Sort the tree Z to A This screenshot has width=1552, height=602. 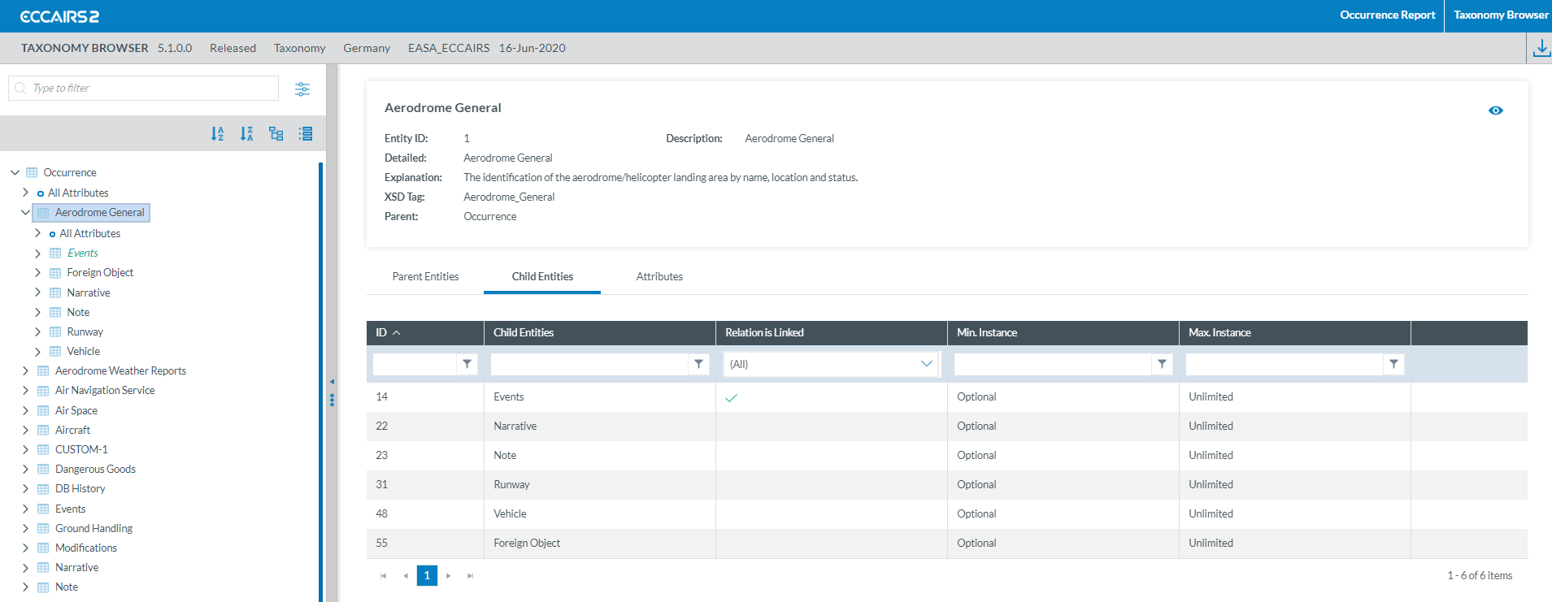(246, 134)
